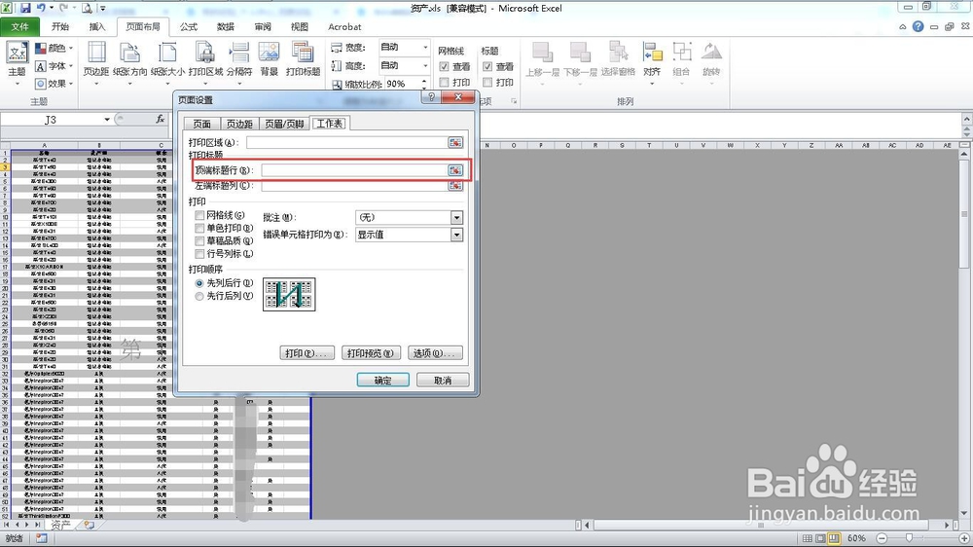Switch to 页眉/页脚 tab in dialog
Viewport: 973px width, 547px height.
(x=284, y=124)
